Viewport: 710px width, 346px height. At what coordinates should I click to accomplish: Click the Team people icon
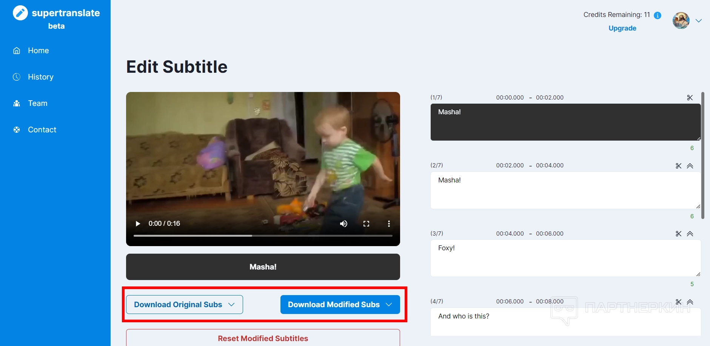click(17, 103)
